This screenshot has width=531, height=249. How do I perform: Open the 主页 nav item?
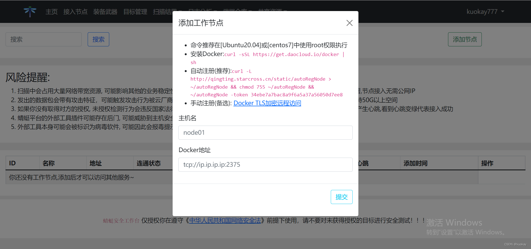pos(51,12)
